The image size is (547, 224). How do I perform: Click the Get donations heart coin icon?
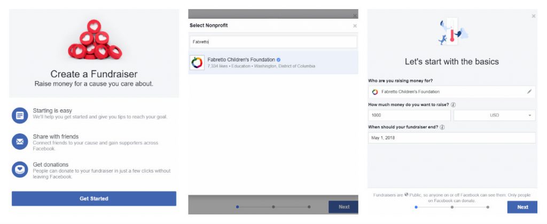[x=20, y=170]
